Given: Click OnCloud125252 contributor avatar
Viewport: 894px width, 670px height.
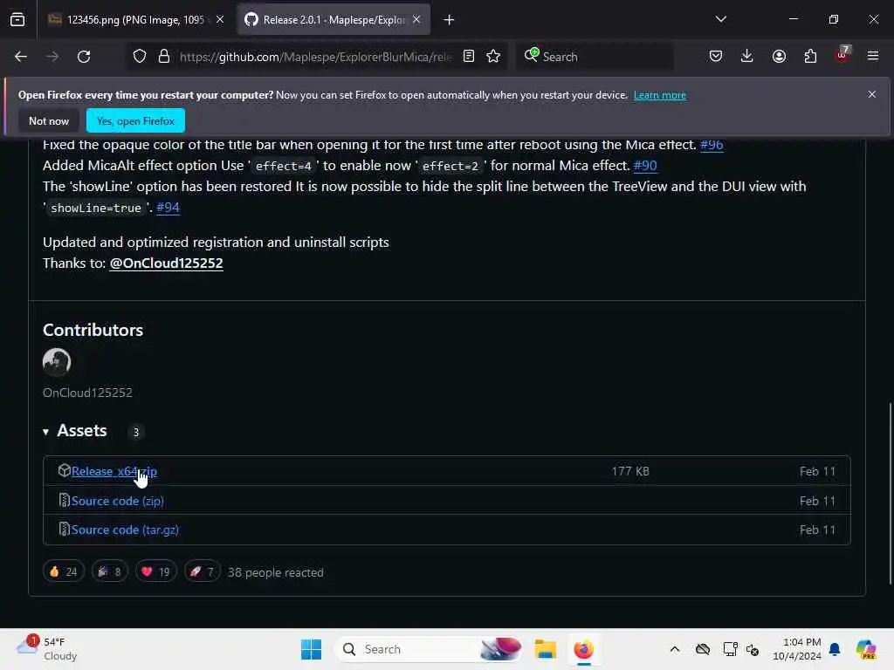Looking at the screenshot, I should pos(57,362).
